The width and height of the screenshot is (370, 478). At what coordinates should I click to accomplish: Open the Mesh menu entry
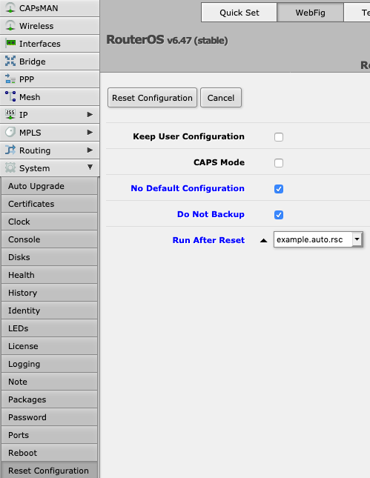point(50,97)
